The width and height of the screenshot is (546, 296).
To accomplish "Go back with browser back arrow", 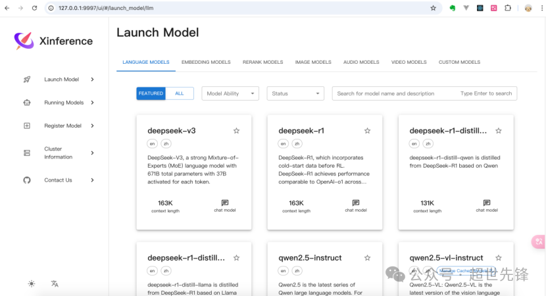I will coord(7,8).
